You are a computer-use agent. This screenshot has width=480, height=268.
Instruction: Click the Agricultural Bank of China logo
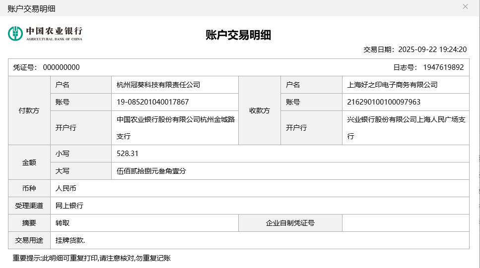click(45, 34)
